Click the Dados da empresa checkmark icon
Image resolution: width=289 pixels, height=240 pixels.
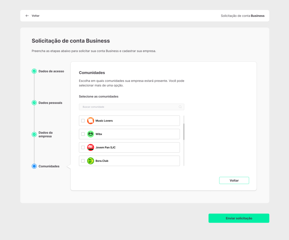(x=34, y=134)
